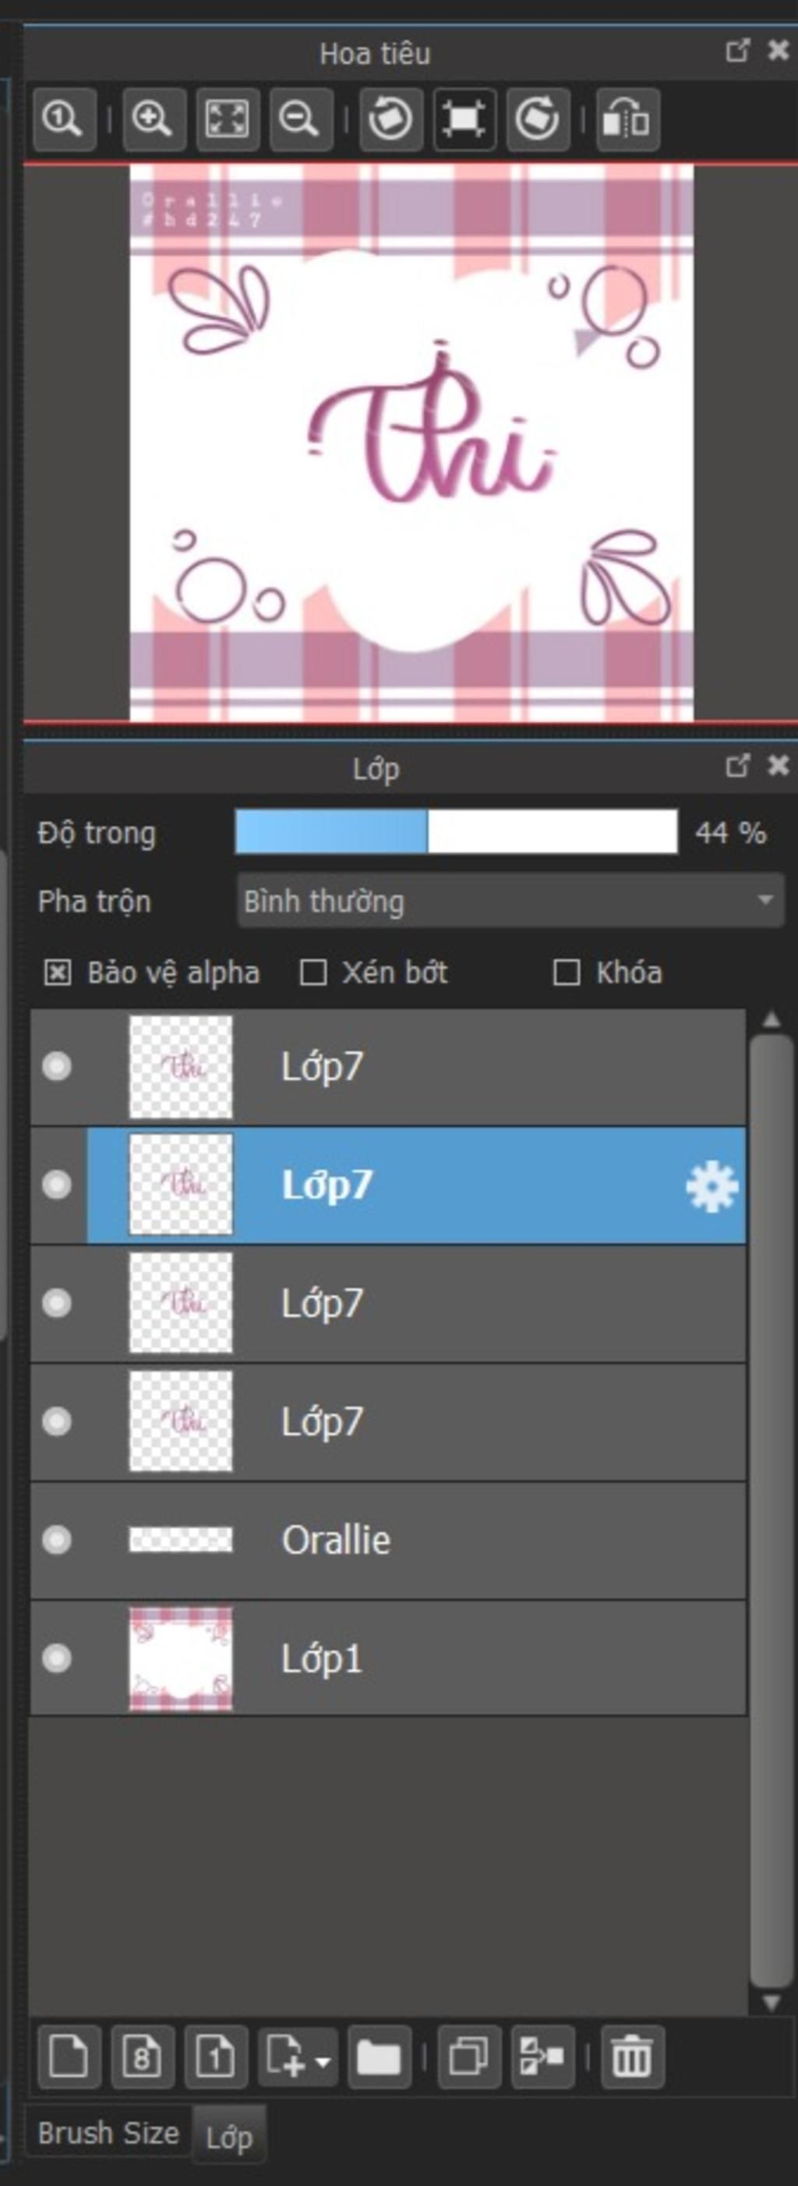Expand the add special layer dropdown arrow

tap(323, 2060)
